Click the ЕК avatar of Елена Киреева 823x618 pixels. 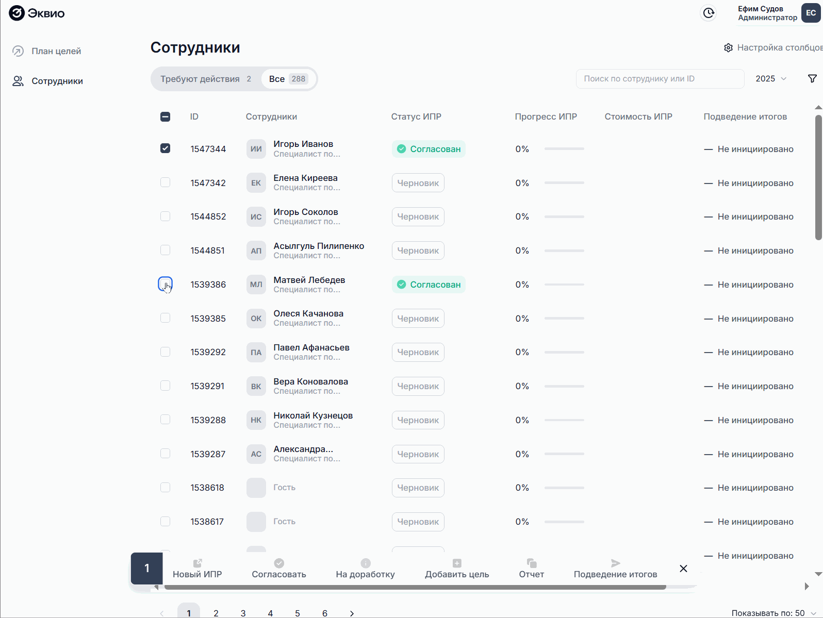(x=256, y=183)
